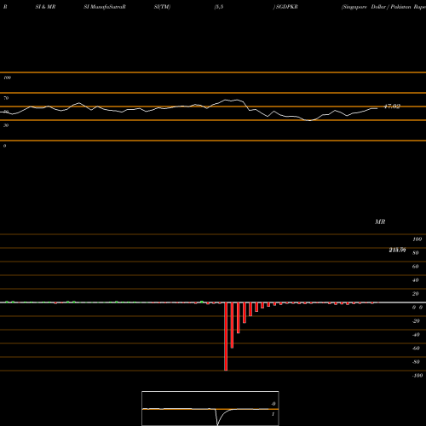Click the '-40' label on MR axis
Viewport: 426px width, 426px height.
coord(416,335)
